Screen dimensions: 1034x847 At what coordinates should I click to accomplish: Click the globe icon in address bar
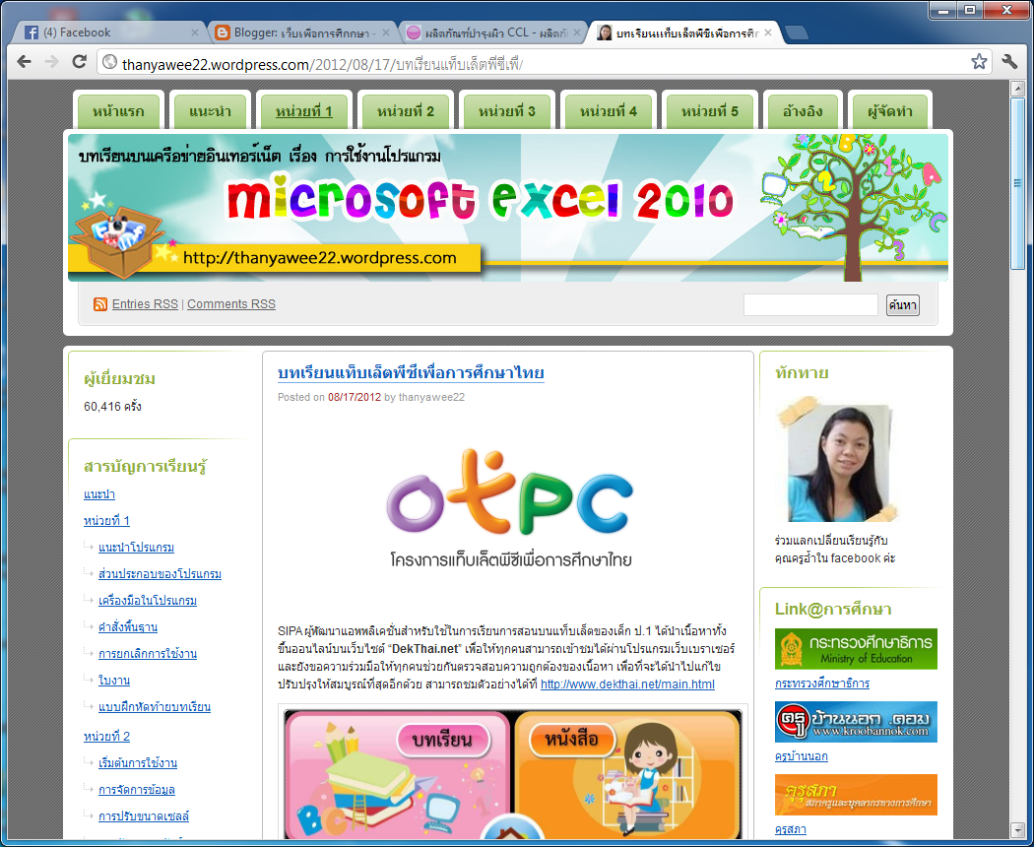[110, 63]
